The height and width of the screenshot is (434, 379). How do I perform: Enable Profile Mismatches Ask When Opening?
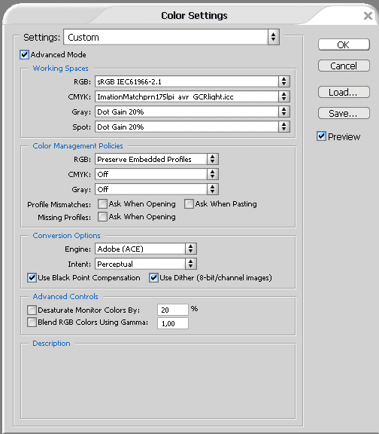pyautogui.click(x=102, y=204)
